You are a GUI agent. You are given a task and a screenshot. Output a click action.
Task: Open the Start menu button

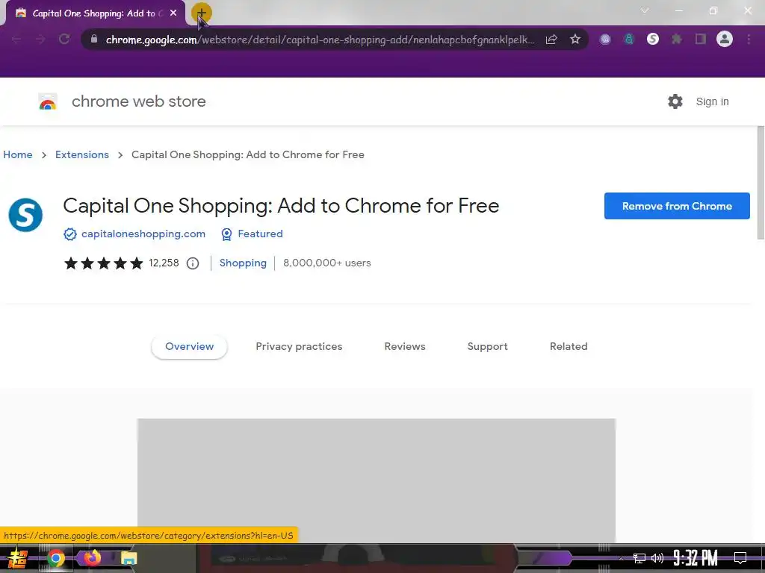(17, 558)
